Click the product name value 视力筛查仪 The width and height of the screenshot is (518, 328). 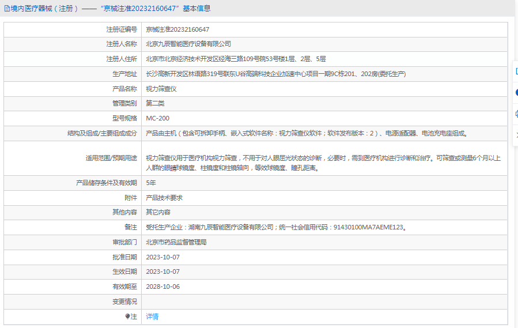click(x=161, y=89)
